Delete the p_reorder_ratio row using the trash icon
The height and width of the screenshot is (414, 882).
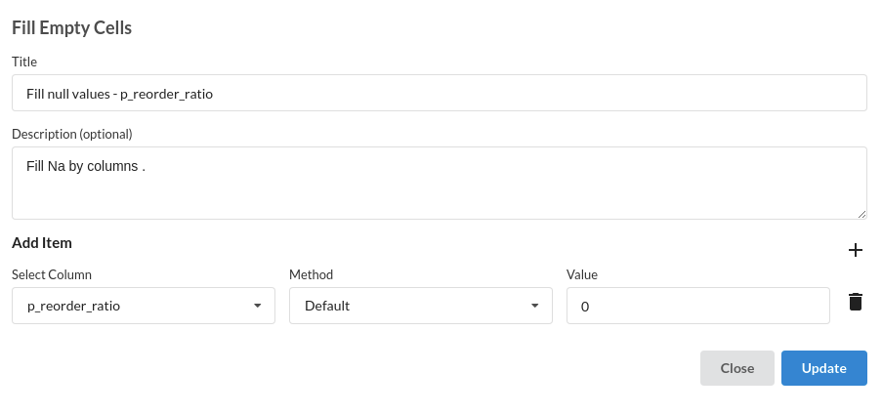(855, 302)
